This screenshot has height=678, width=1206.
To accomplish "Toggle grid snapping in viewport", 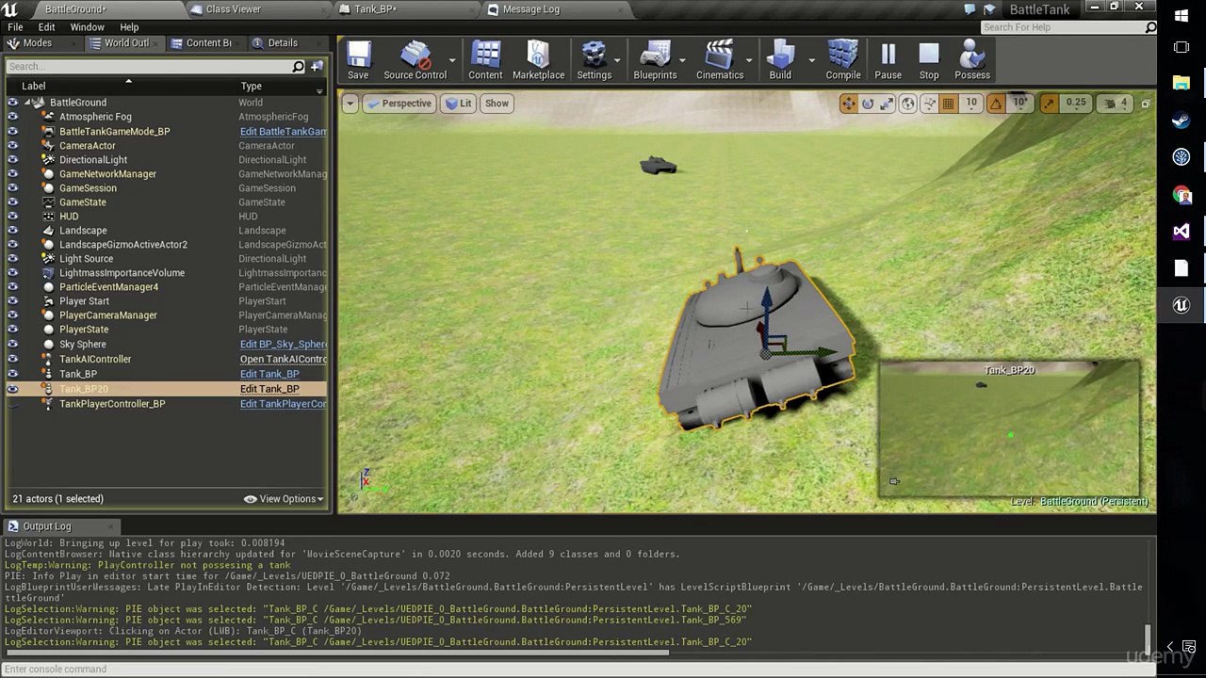I will point(949,104).
